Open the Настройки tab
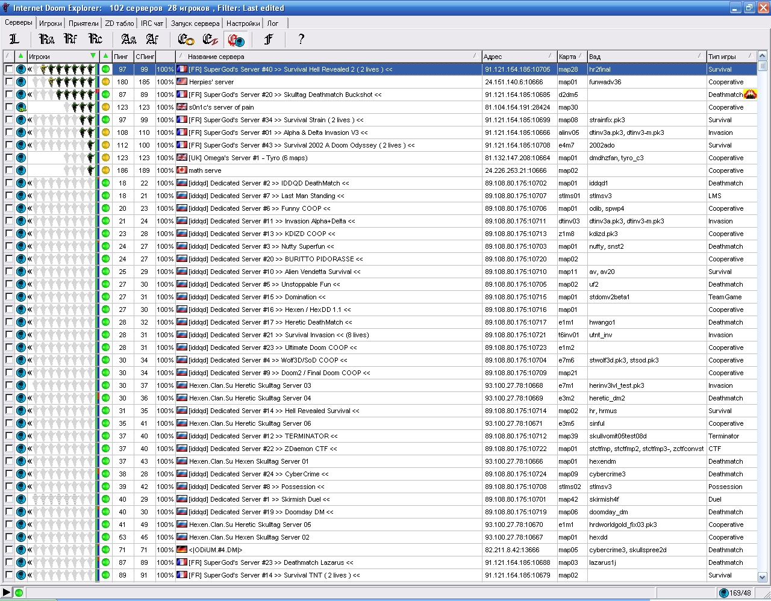Screen dimensions: 771x601 click(x=243, y=23)
